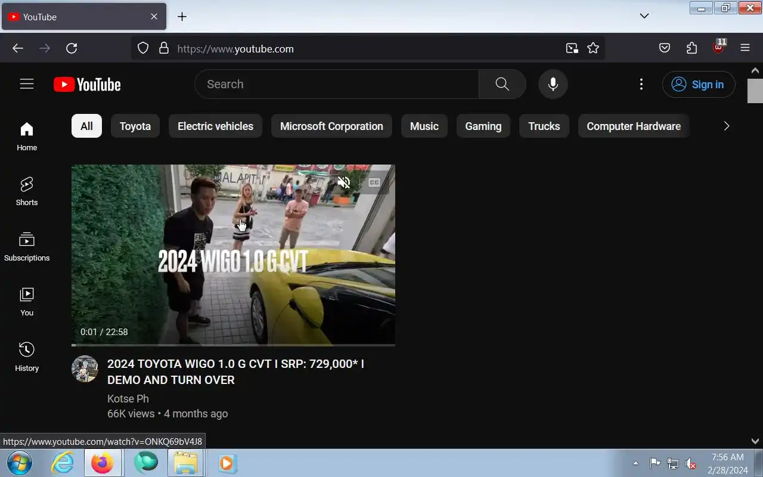Open File Explorer from taskbar
Screen dimensions: 763x477
(x=185, y=463)
